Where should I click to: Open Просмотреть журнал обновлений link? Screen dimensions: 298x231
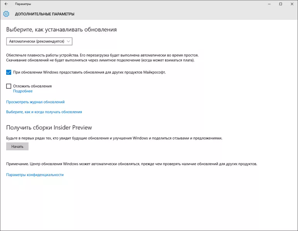tap(35, 102)
